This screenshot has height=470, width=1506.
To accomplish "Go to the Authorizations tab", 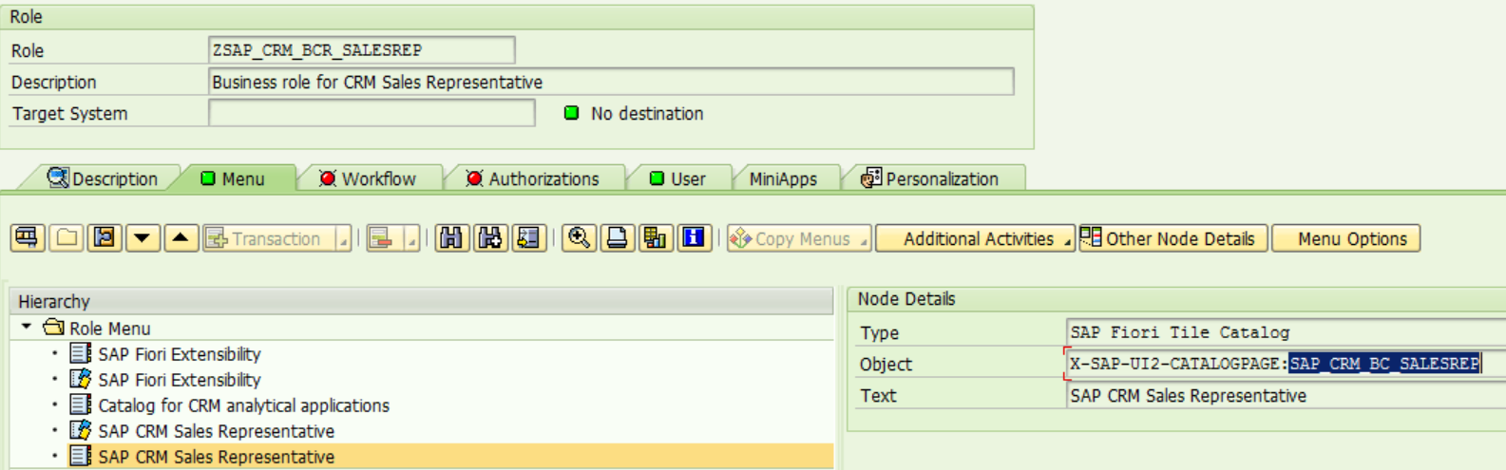I will (534, 179).
